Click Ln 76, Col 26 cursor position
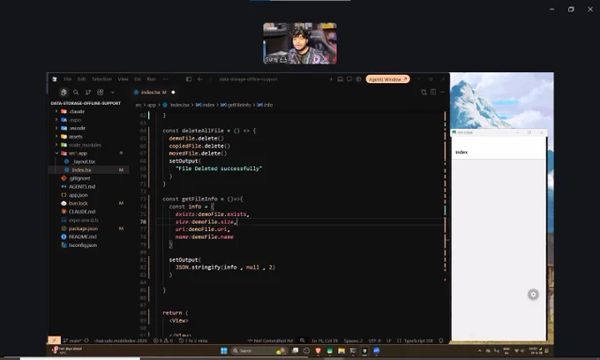This screenshot has width=600, height=360. tap(325, 341)
